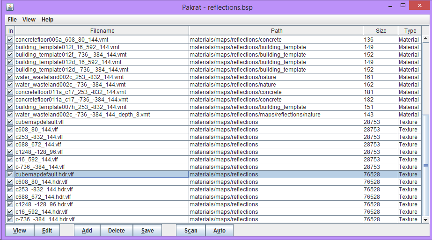Click the vertical scrollbar thumb
Viewport: 432px width, 240px height.
coord(425,165)
